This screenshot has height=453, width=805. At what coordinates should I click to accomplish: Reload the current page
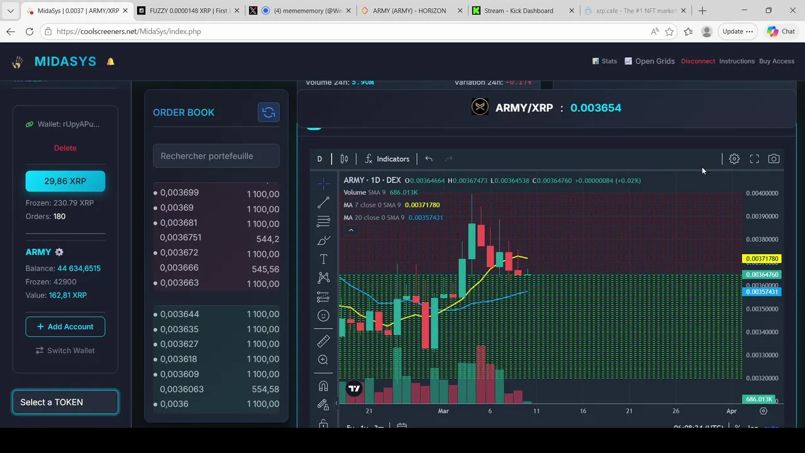30,31
